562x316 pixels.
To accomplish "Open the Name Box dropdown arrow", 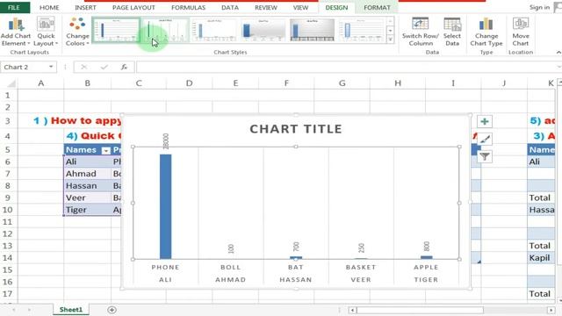I will (x=51, y=67).
